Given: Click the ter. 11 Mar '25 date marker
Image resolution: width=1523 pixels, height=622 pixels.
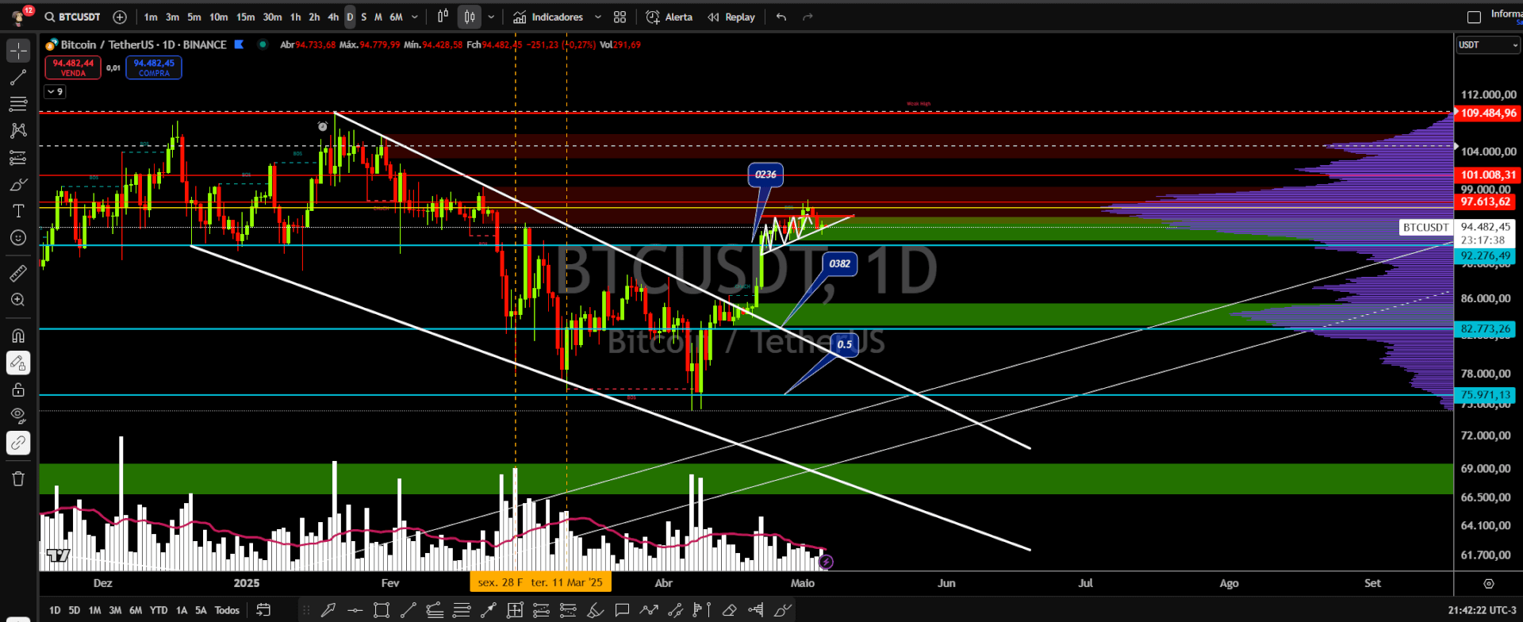Looking at the screenshot, I should point(566,582).
